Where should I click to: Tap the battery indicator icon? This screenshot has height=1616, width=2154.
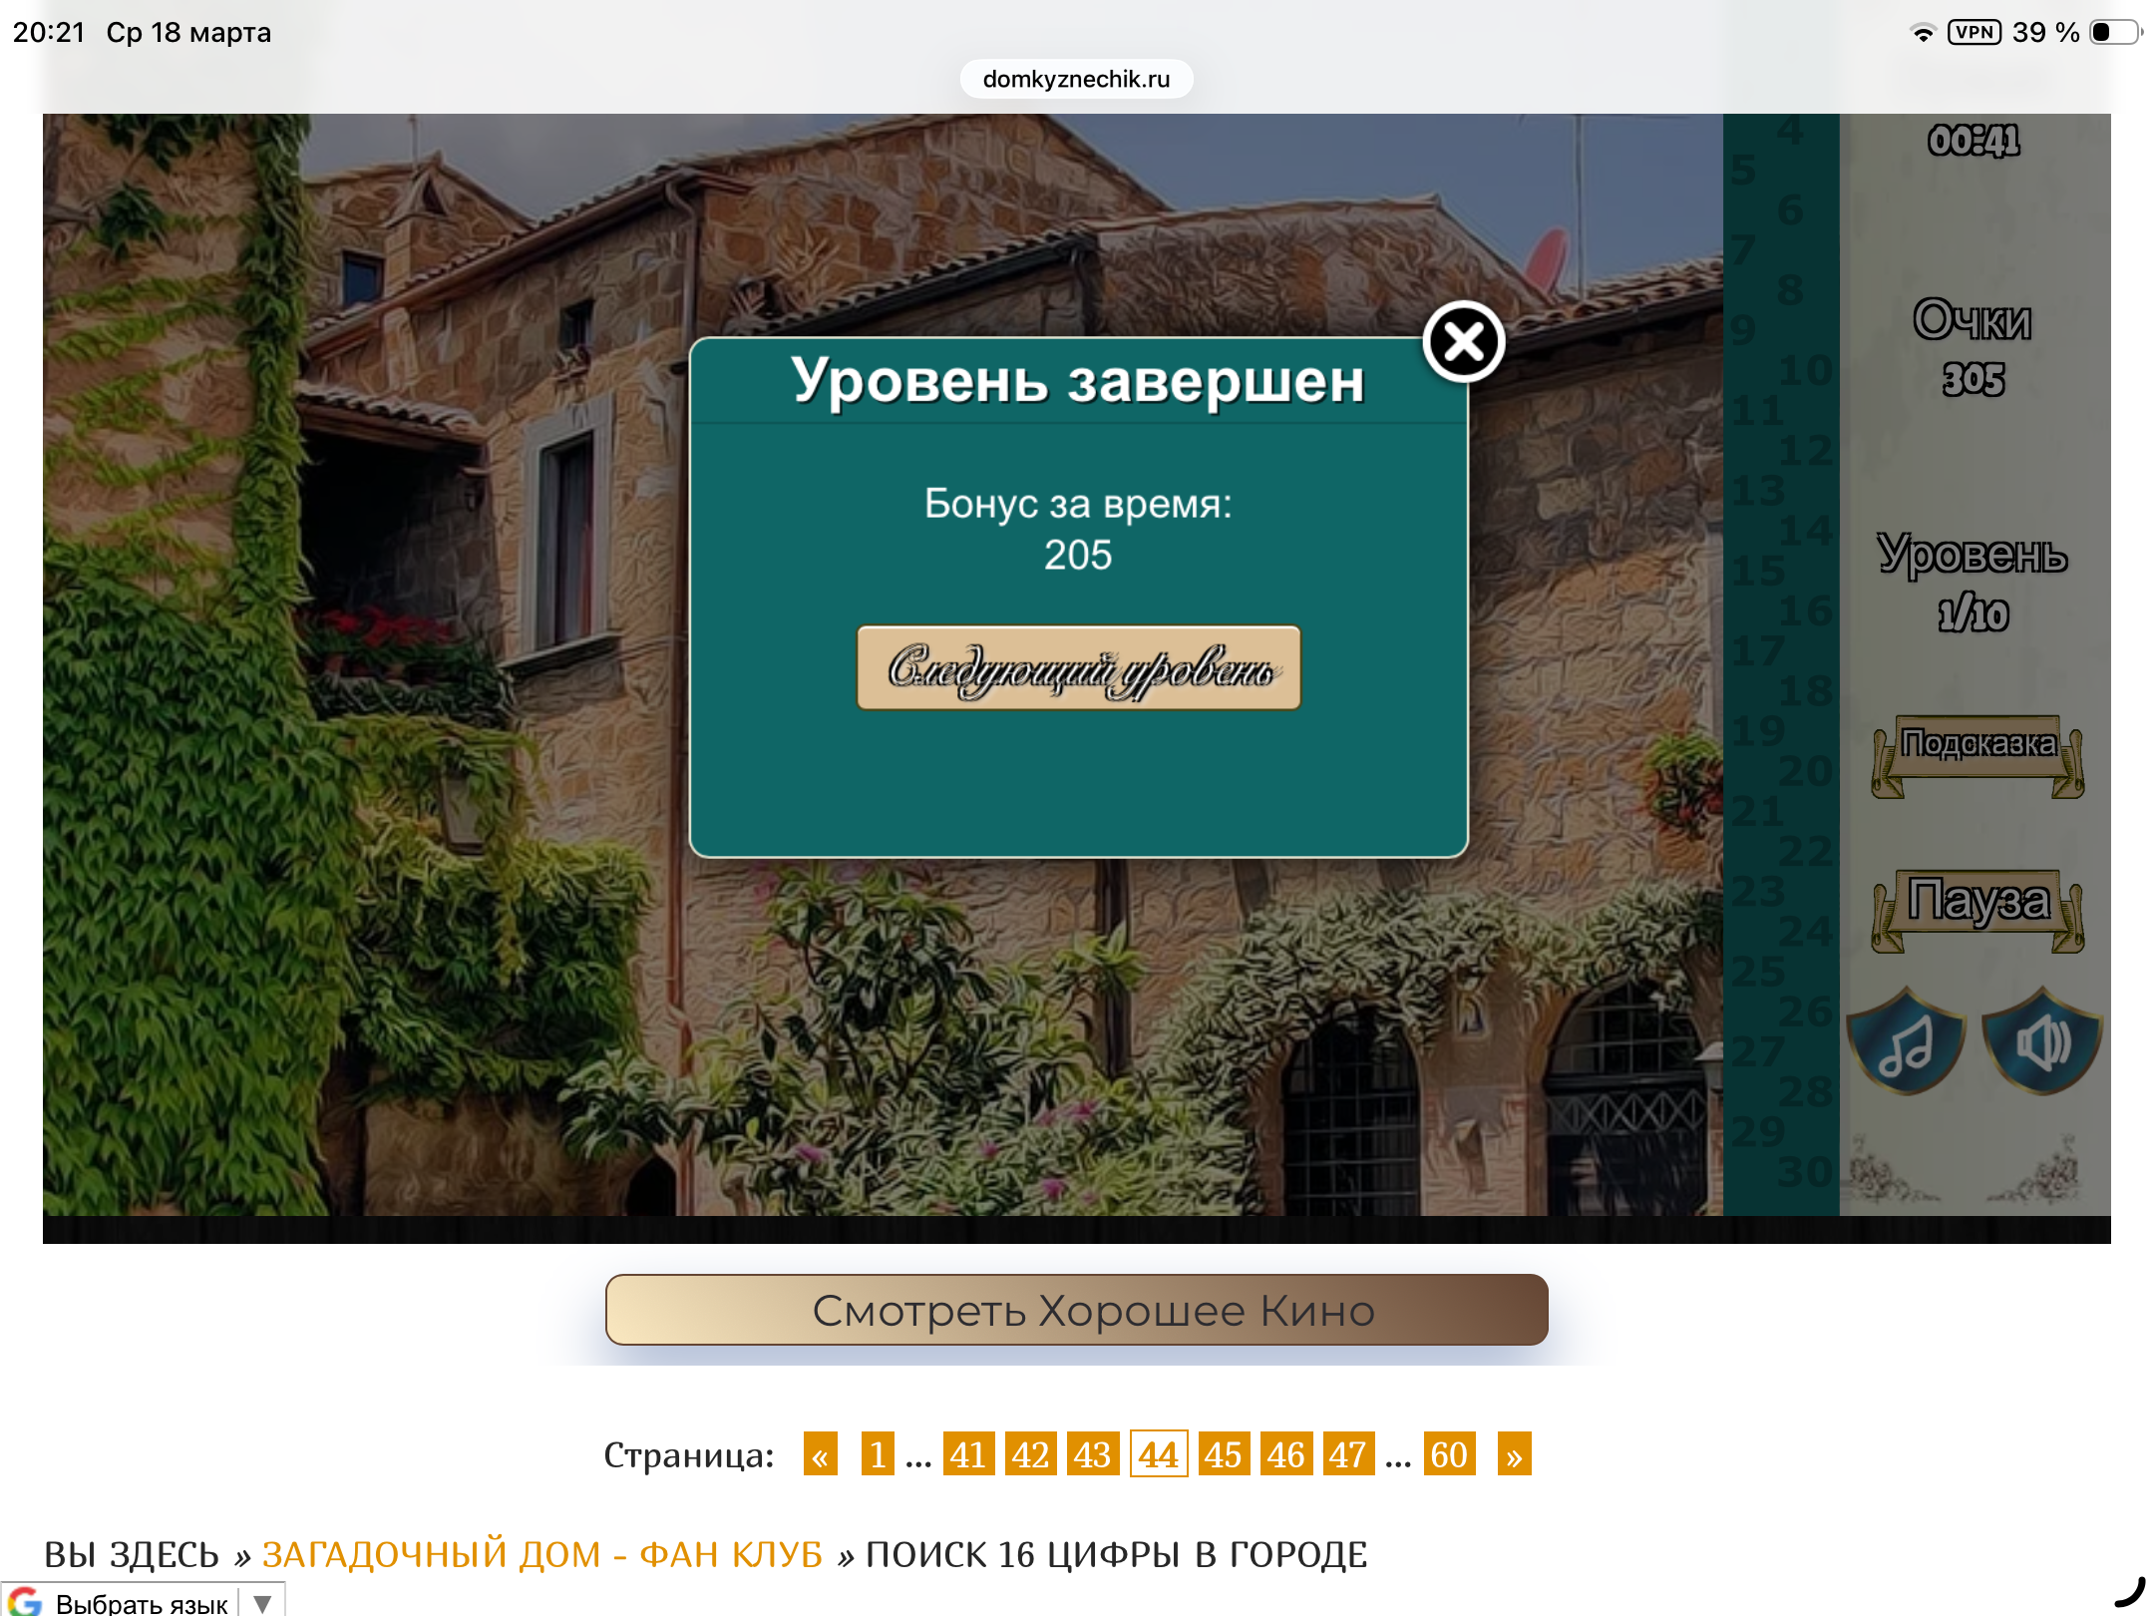pos(2115,32)
